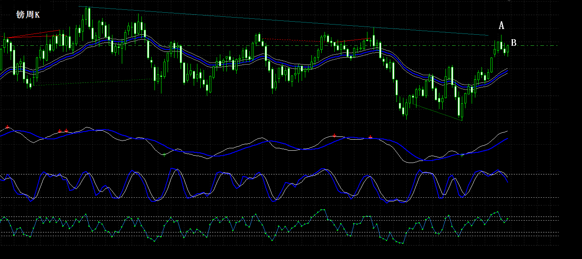The image size is (582, 259).
Task: Click the leftmost red arrow signal marker
Action: click(7, 127)
